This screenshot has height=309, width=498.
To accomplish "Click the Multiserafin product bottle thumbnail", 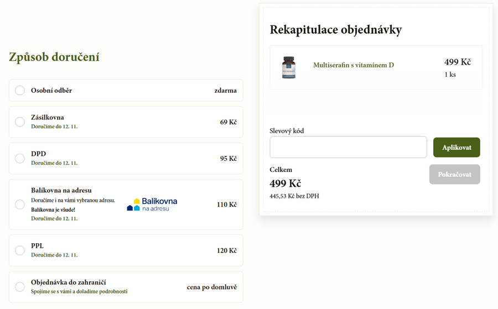I will coord(288,67).
